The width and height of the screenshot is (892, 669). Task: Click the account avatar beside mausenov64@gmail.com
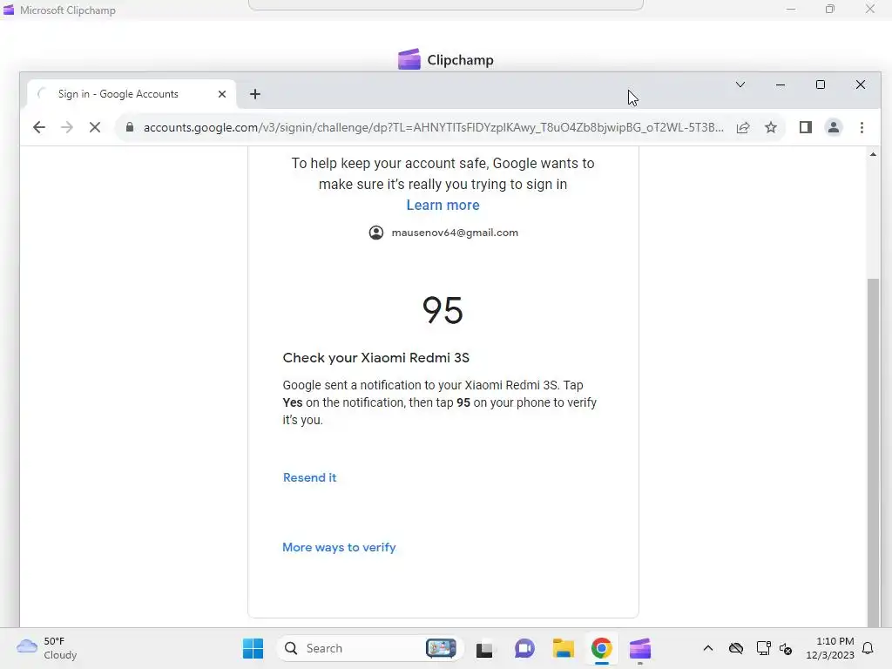pos(376,233)
